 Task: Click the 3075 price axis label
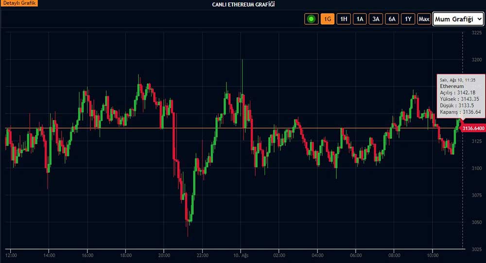click(477, 195)
